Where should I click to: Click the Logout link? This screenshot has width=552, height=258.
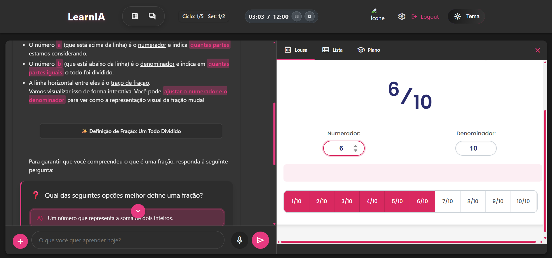(x=425, y=17)
